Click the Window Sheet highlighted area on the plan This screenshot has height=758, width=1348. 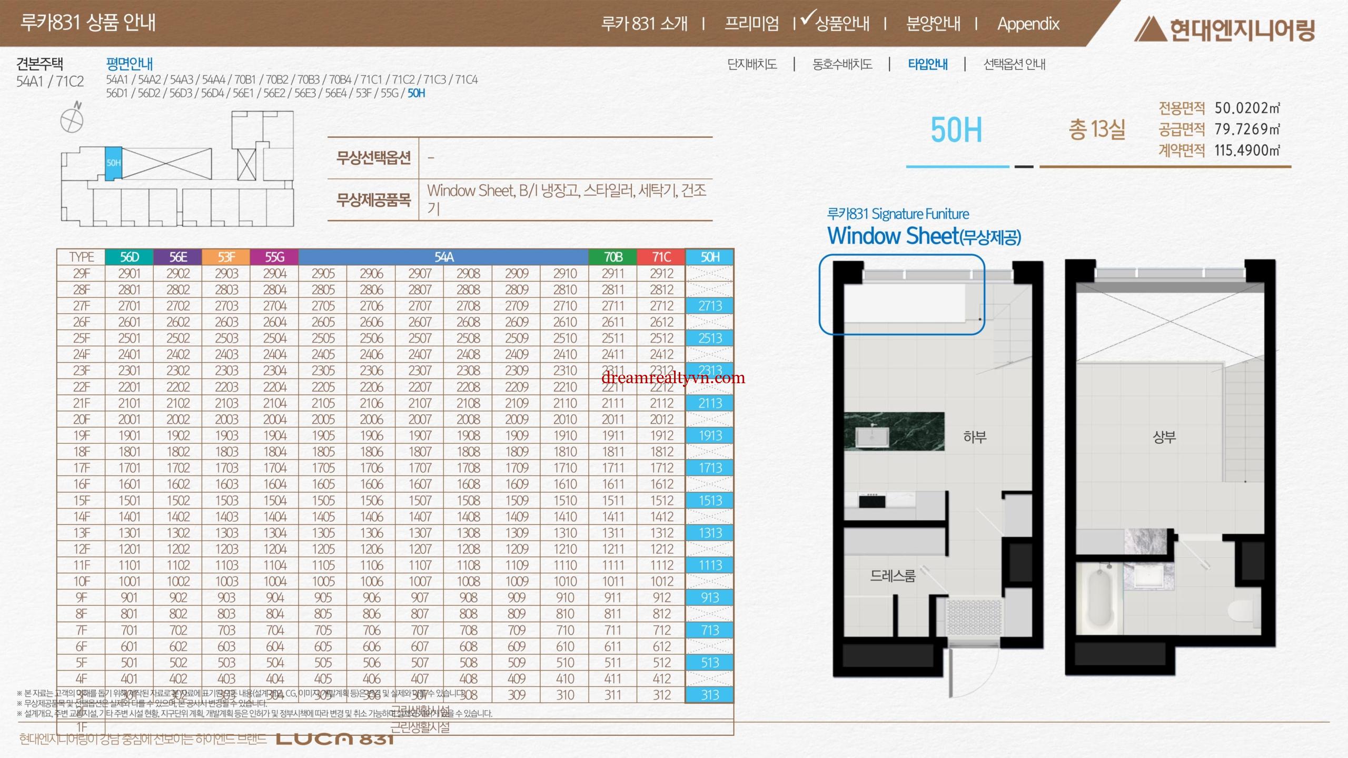click(x=901, y=295)
